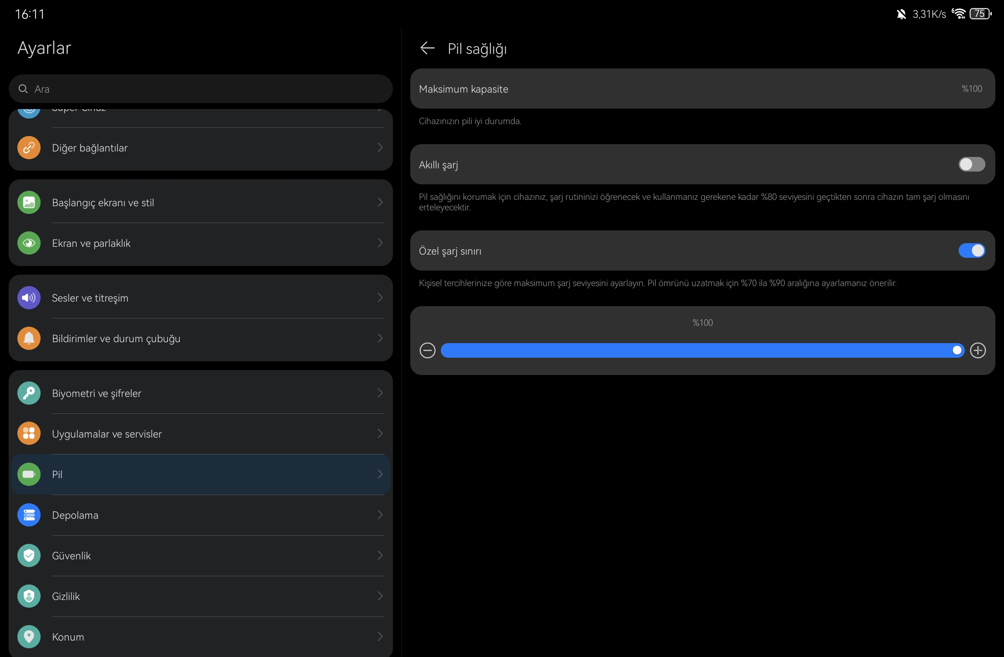Tap the 16:11 clock in status bar
The height and width of the screenshot is (657, 1004).
click(x=30, y=14)
